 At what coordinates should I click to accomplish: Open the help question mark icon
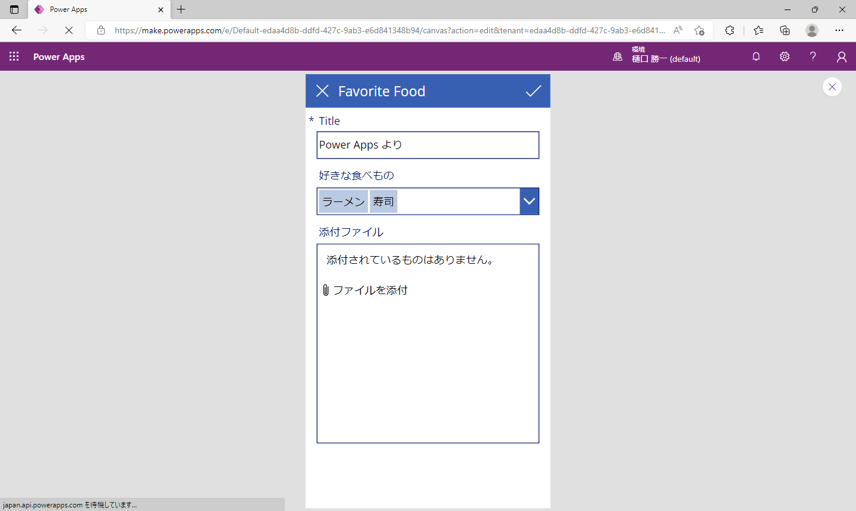point(813,56)
